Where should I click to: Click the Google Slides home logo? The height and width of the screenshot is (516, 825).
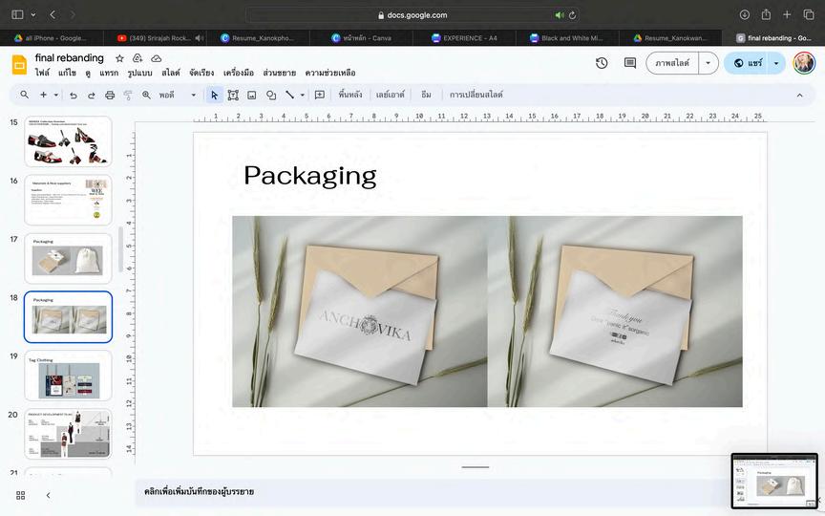click(19, 65)
